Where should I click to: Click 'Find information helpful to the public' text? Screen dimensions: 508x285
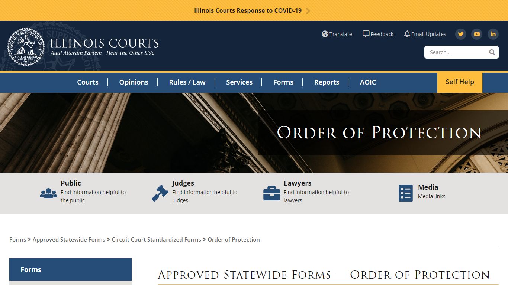pos(93,196)
